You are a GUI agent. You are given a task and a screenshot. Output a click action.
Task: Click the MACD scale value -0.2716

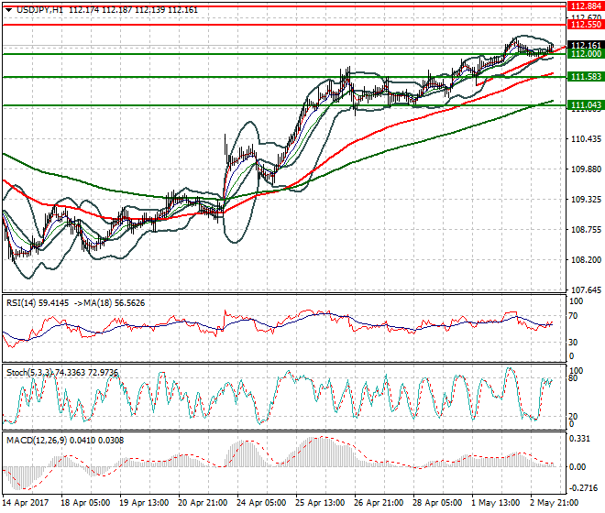tap(583, 488)
